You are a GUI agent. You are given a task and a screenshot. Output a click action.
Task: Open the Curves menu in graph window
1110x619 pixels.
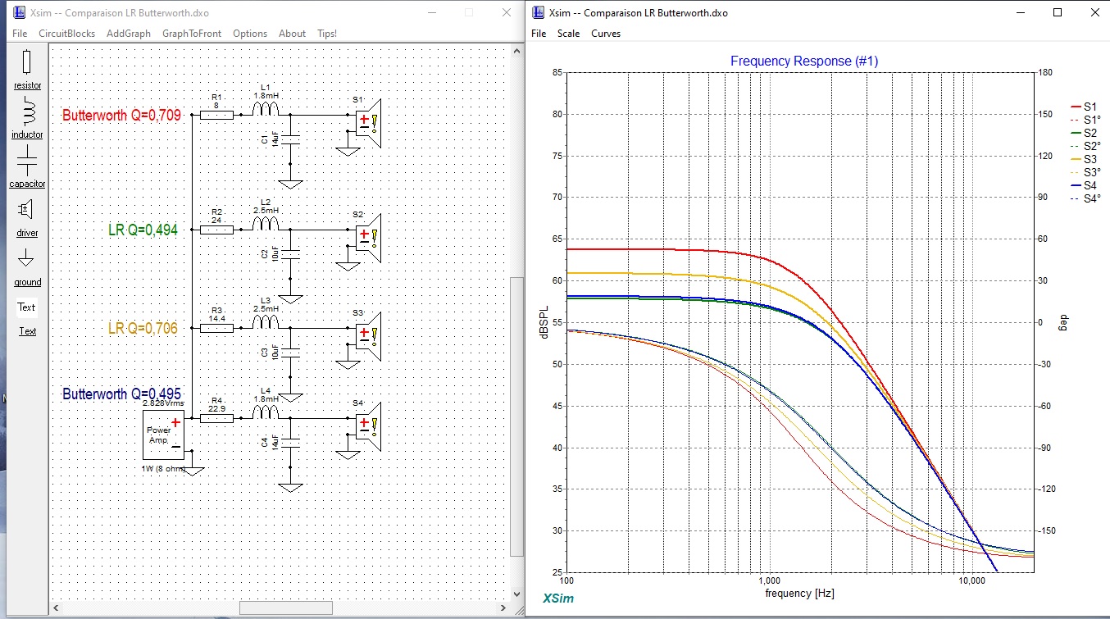pos(606,34)
